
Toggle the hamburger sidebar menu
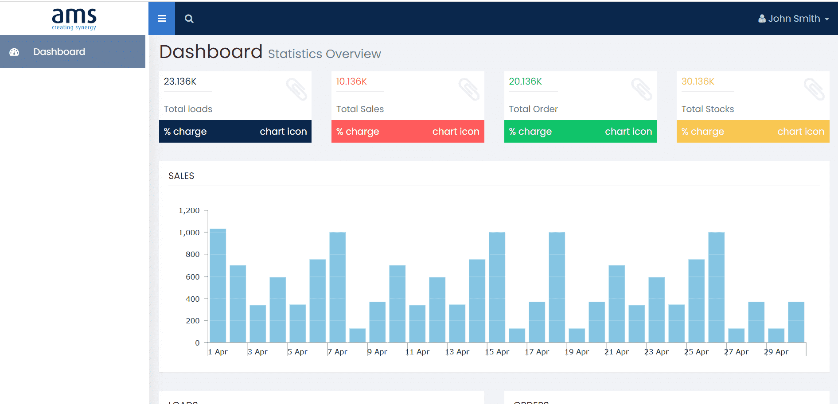[x=162, y=19]
